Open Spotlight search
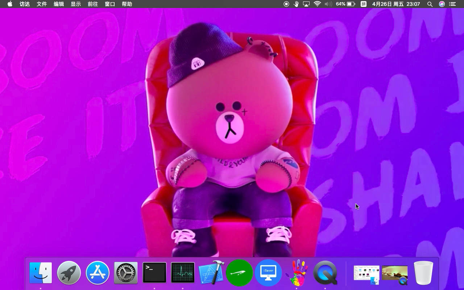Image resolution: width=464 pixels, height=290 pixels. coord(430,4)
